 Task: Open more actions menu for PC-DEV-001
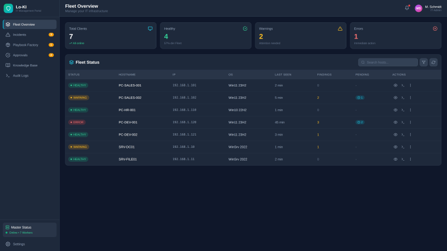pos(410,122)
